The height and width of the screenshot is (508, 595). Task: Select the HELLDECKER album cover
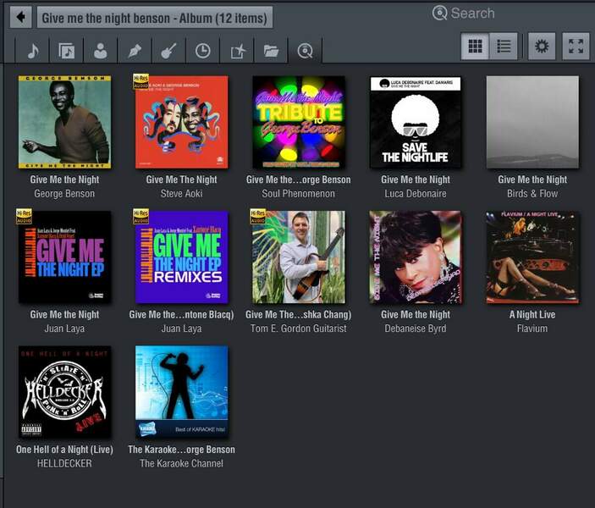[x=64, y=392]
